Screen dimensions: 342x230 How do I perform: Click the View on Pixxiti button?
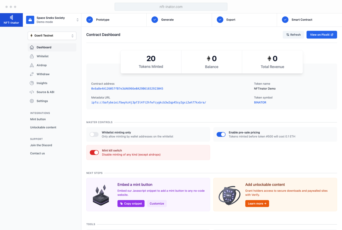click(321, 35)
